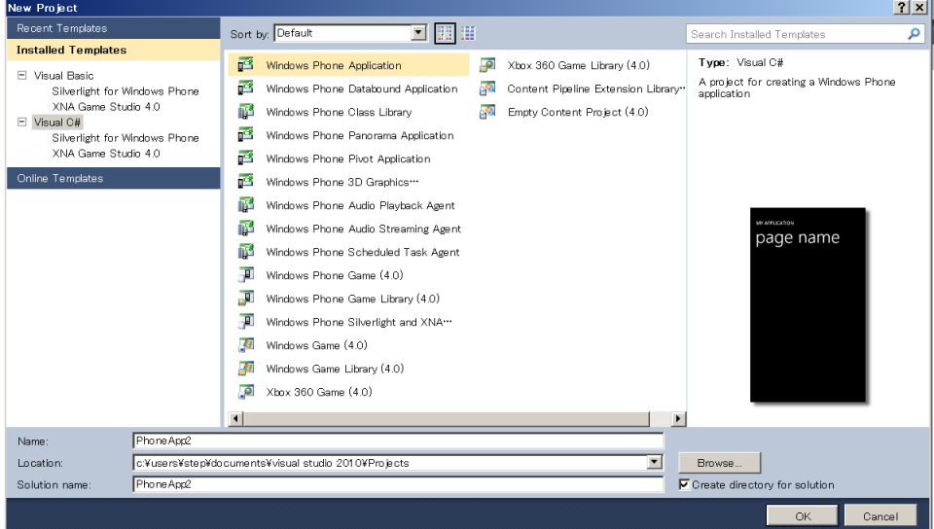Screen dimensions: 934x529
Task: Open the Online Templates section
Action: point(113,178)
